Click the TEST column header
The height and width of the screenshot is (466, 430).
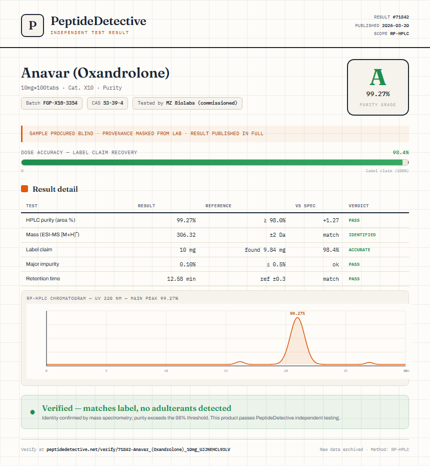[x=32, y=206]
